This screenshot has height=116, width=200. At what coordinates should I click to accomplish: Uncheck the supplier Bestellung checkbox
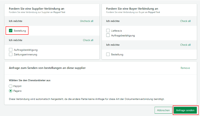click(11, 31)
